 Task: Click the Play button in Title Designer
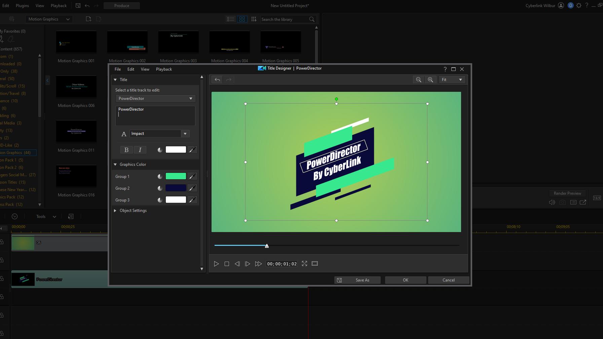click(x=217, y=264)
